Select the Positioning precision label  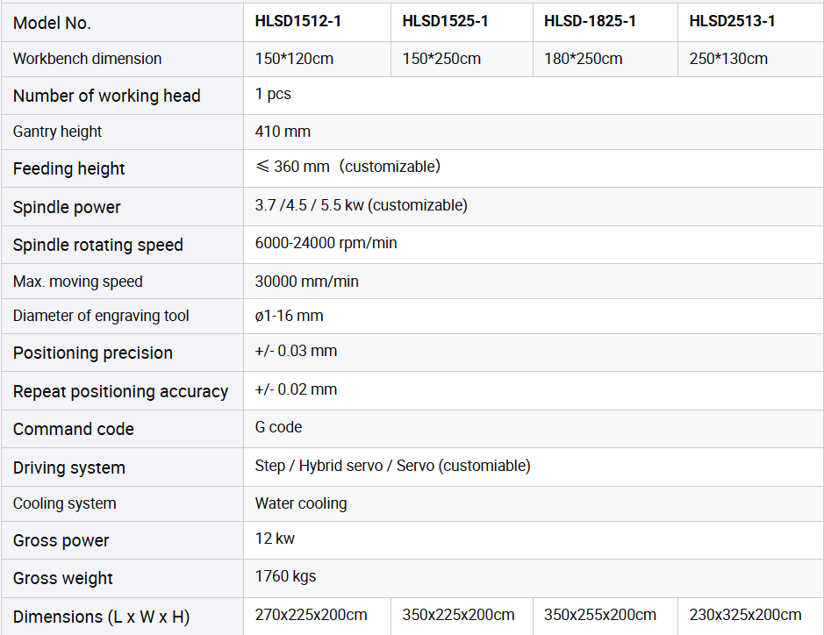pyautogui.click(x=93, y=353)
